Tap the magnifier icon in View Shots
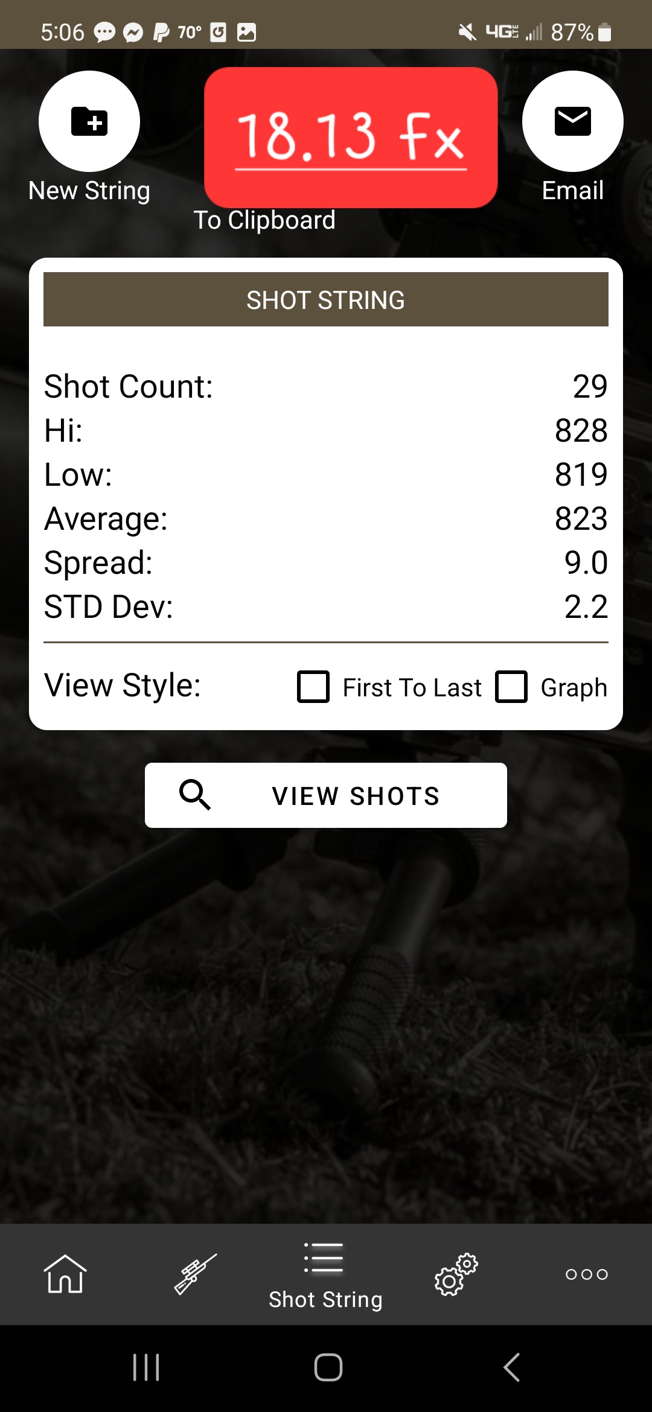Viewport: 652px width, 1412px height. coord(194,795)
